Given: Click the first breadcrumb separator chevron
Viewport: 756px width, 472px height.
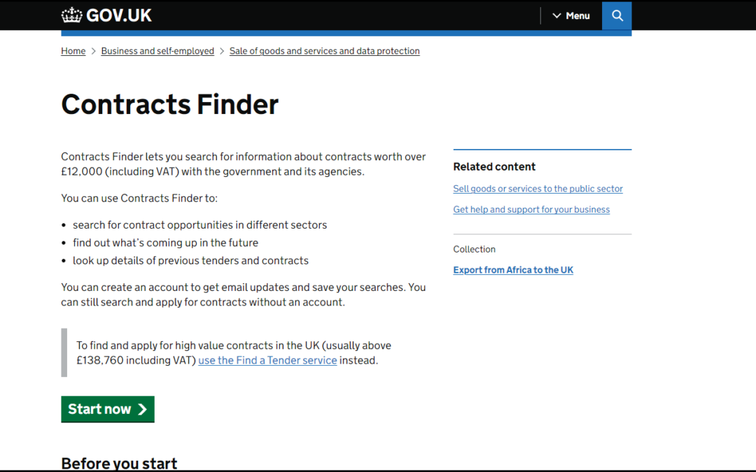Looking at the screenshot, I should click(x=94, y=51).
